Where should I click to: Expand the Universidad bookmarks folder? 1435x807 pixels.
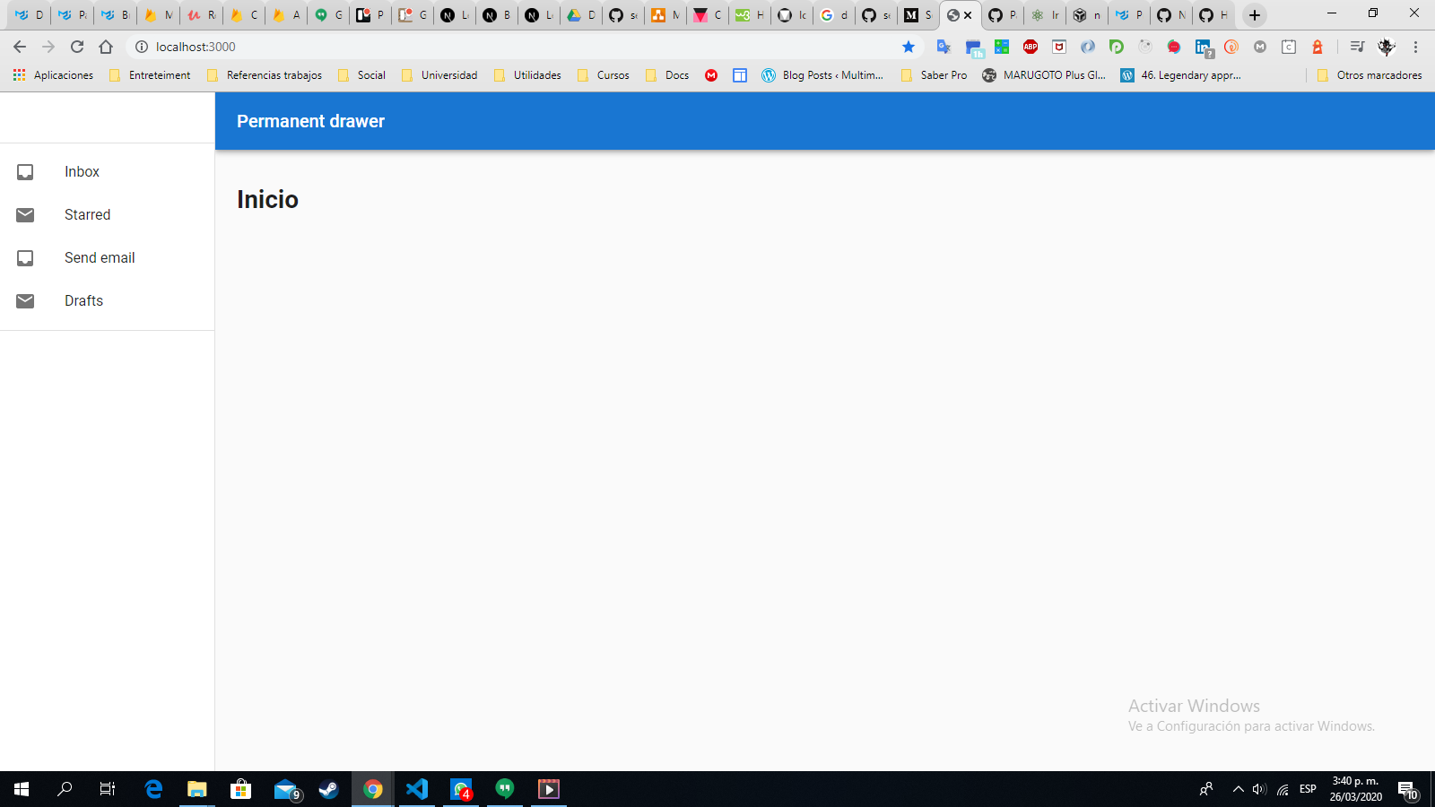(x=448, y=75)
